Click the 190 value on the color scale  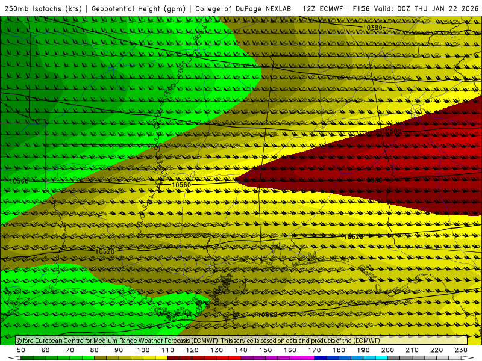363,350
